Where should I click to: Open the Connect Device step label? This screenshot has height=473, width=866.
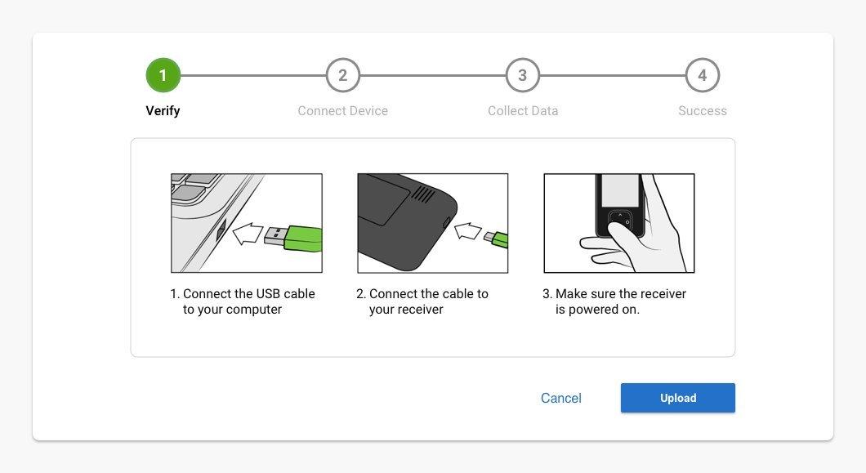pos(342,110)
